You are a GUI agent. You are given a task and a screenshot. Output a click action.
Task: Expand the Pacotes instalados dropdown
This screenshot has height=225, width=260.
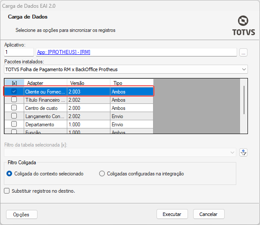pyautogui.click(x=244, y=69)
